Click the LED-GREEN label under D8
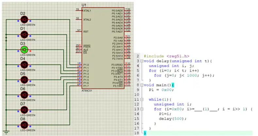This screenshot has width=258, height=136. [x=28, y=130]
